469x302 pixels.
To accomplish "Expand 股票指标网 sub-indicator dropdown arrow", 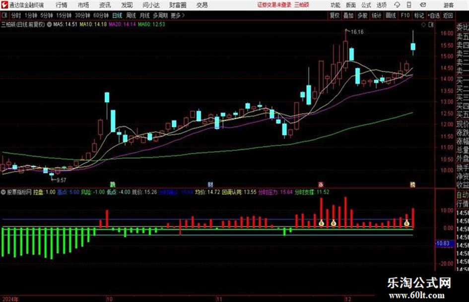I will (x=3, y=192).
